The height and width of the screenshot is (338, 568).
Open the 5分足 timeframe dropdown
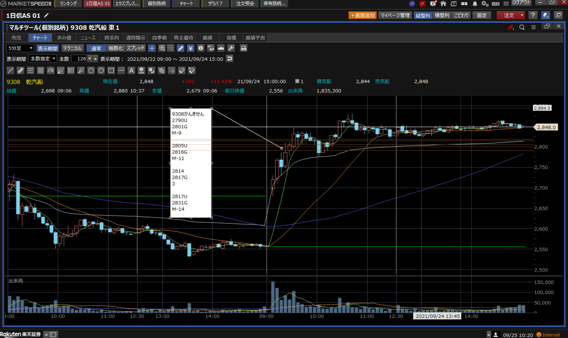[x=20, y=48]
